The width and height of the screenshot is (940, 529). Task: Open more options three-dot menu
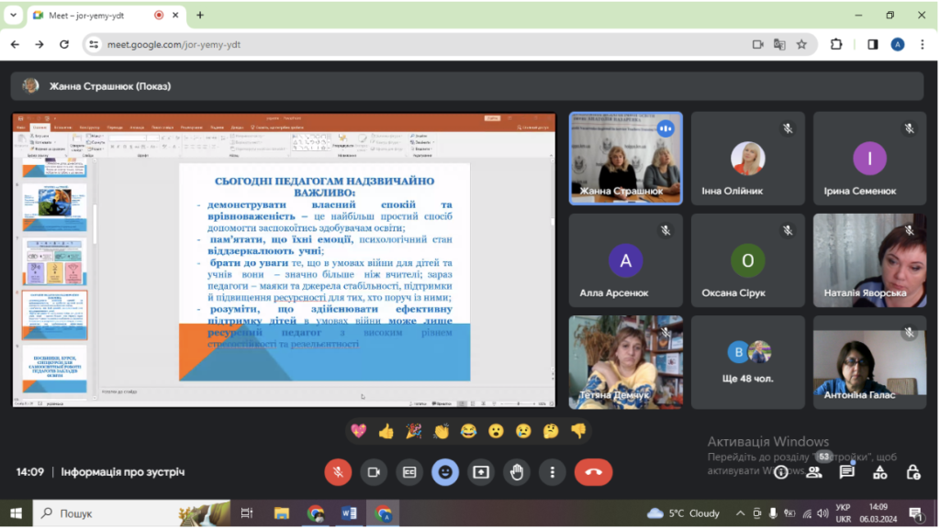point(552,472)
